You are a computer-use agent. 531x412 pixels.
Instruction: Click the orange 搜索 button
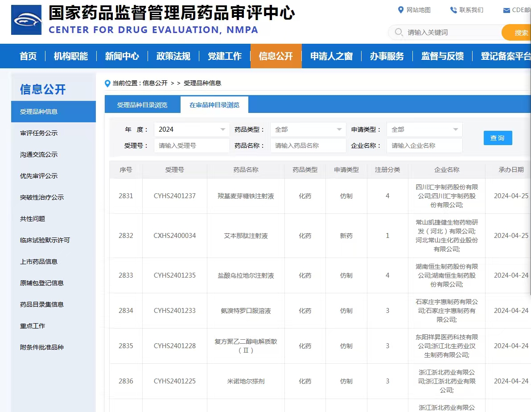519,33
